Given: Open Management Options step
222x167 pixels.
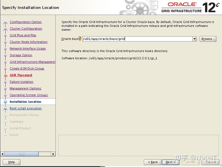Looking at the screenshot, I should [x=26, y=88].
